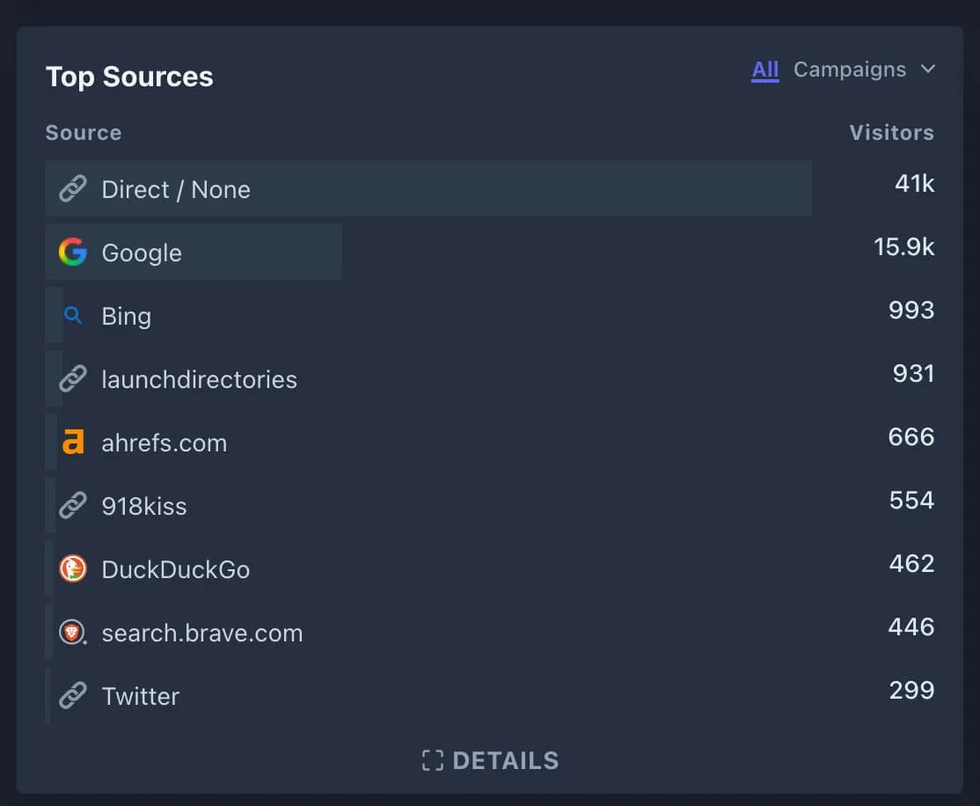Open launchdirectories source row

[200, 379]
